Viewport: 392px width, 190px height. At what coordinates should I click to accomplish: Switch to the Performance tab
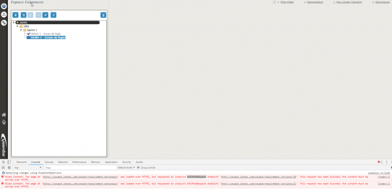[x=79, y=162]
